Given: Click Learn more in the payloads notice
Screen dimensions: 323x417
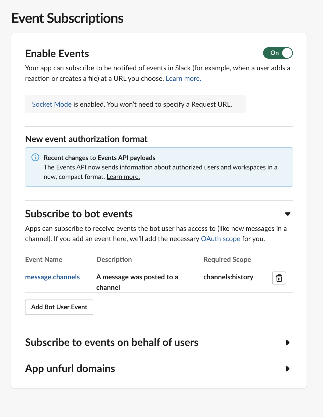Looking at the screenshot, I should (123, 176).
